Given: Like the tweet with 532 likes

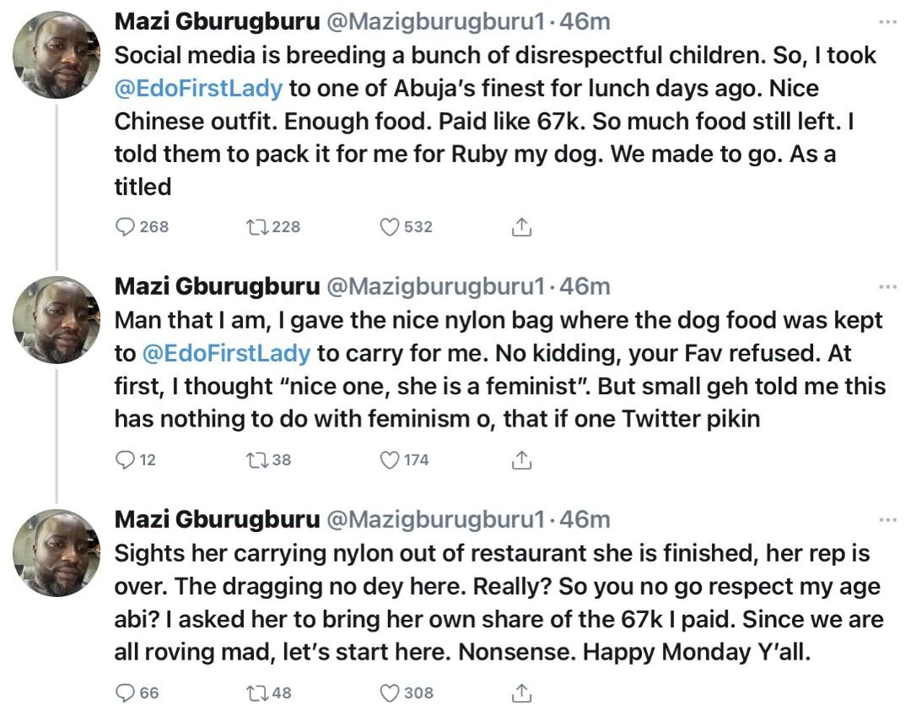Looking at the screenshot, I should 389,226.
